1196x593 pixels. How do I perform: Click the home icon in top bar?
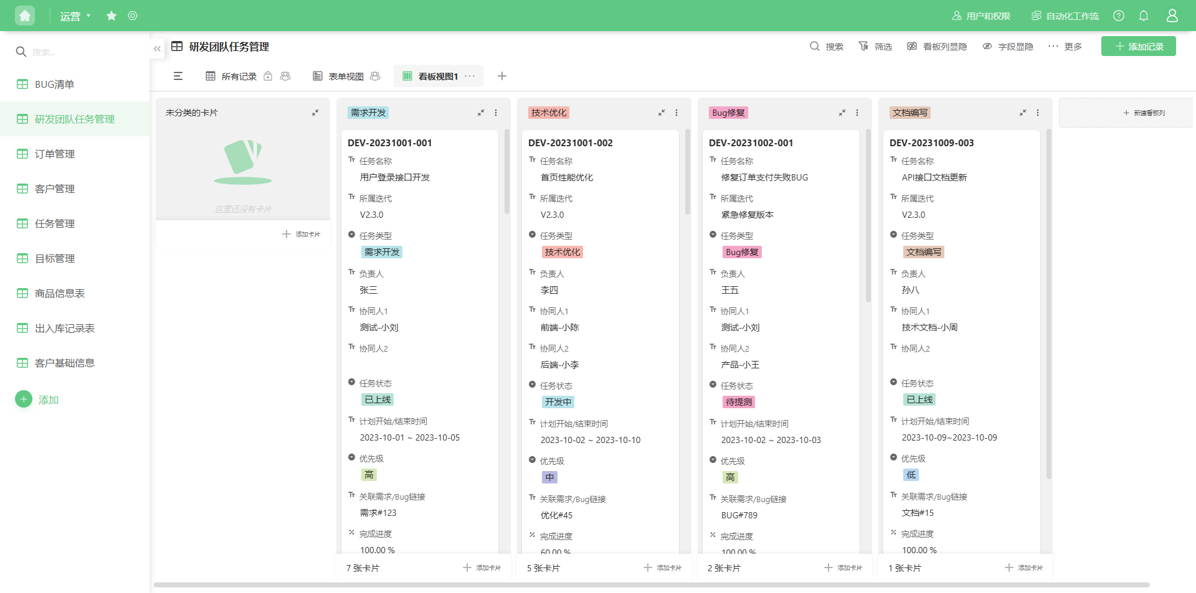(x=25, y=16)
